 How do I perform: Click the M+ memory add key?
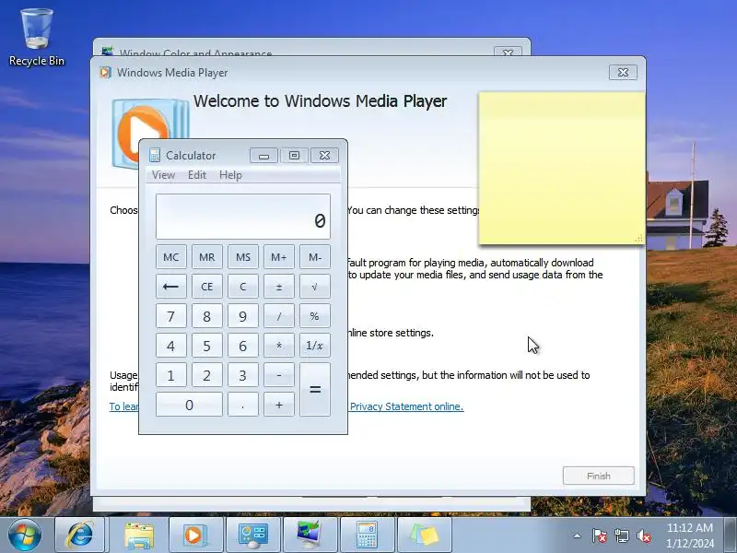coord(279,257)
